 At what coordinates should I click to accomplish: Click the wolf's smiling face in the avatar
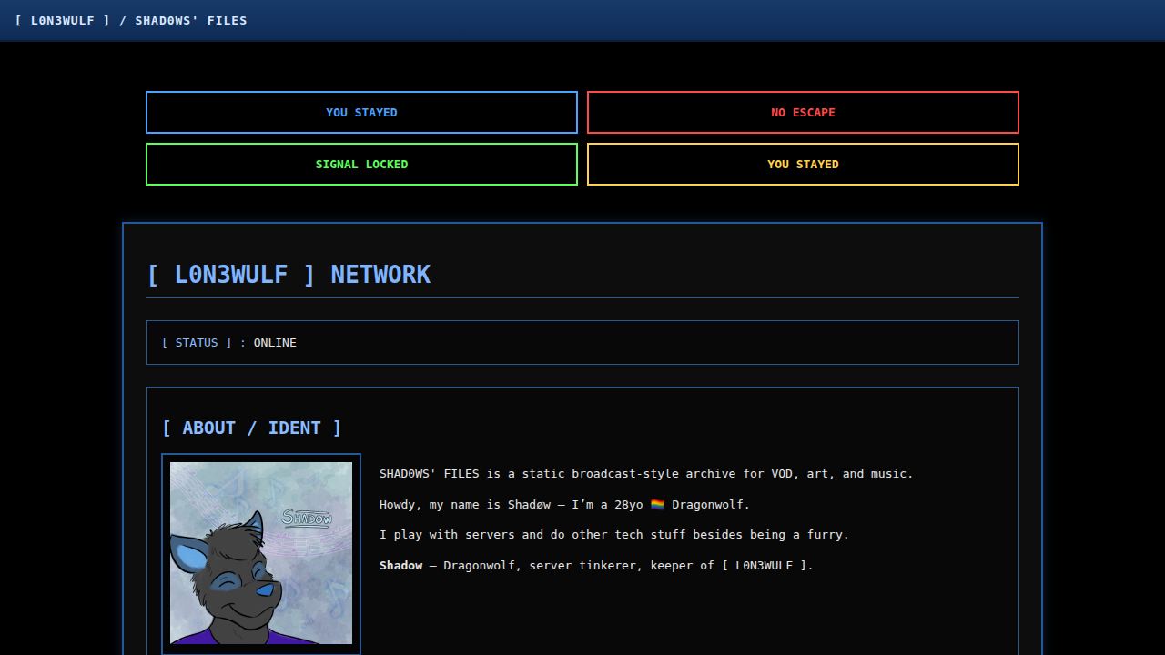point(238,596)
